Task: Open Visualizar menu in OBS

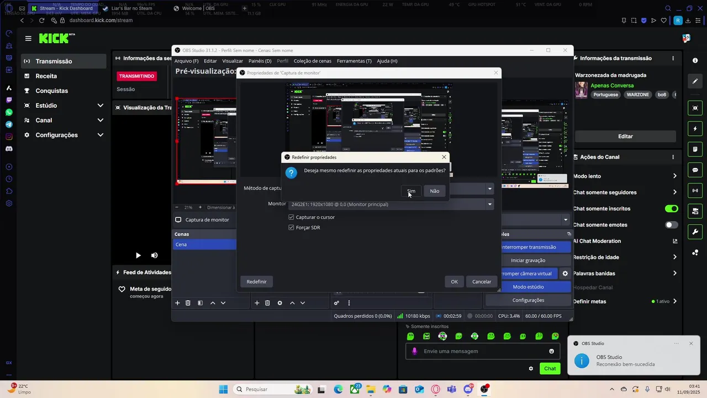Action: point(233,61)
